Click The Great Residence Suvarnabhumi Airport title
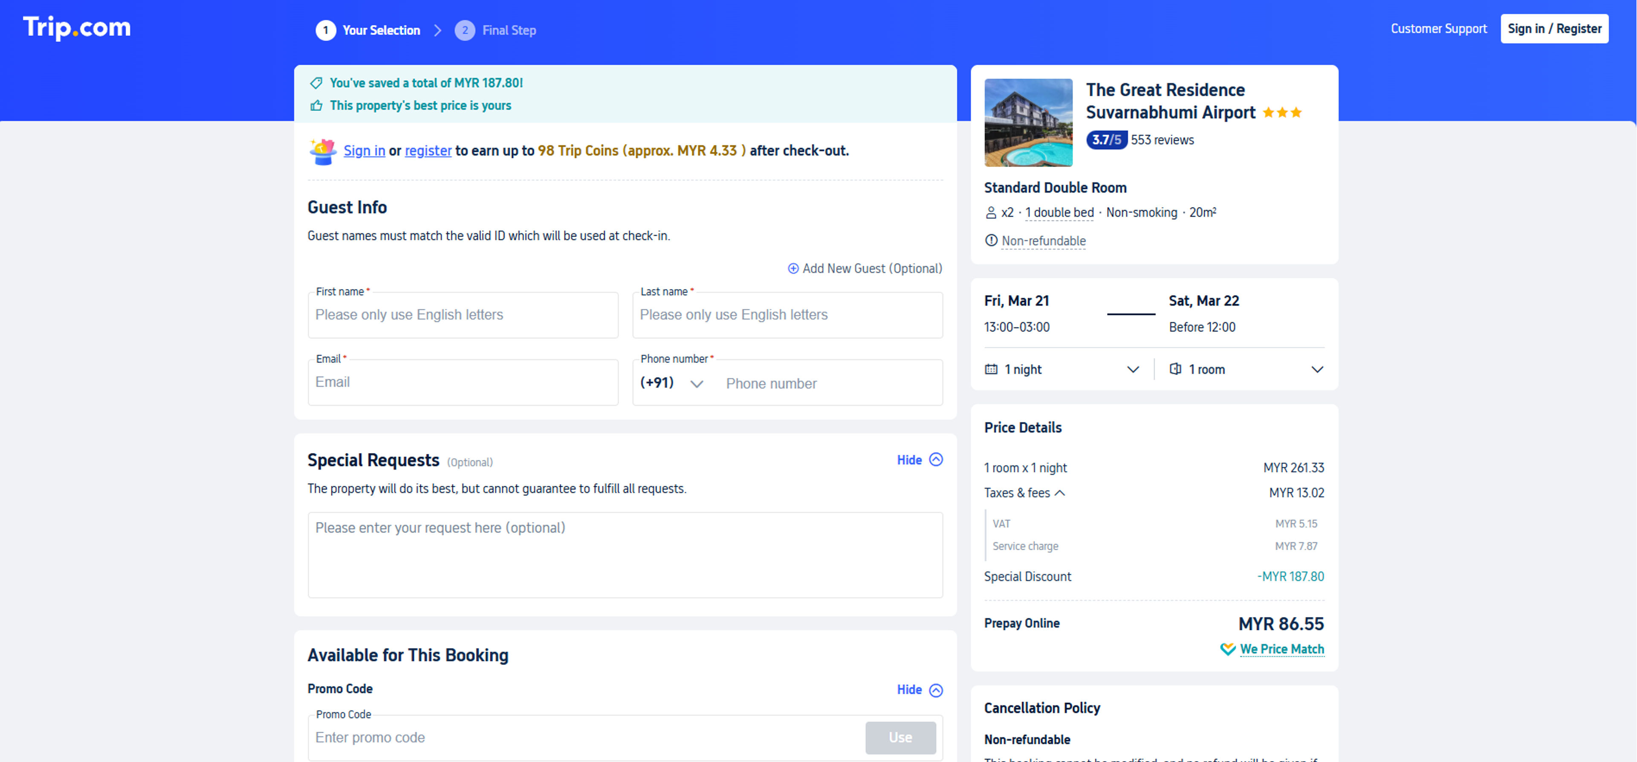Viewport: 1637px width, 762px height. coord(1171,101)
